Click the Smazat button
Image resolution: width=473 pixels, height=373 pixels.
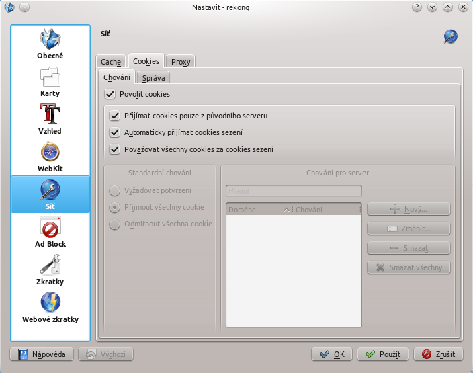408,248
